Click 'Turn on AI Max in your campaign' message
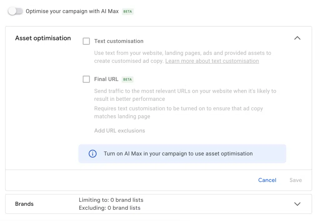Screen dimensions: 320x221 pyautogui.click(x=178, y=154)
